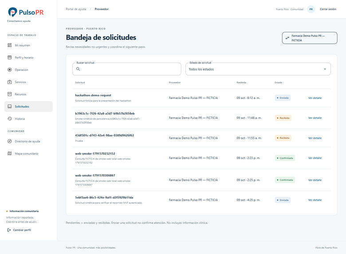Click the Puerto Rico · Comunidad label

(x=290, y=9)
